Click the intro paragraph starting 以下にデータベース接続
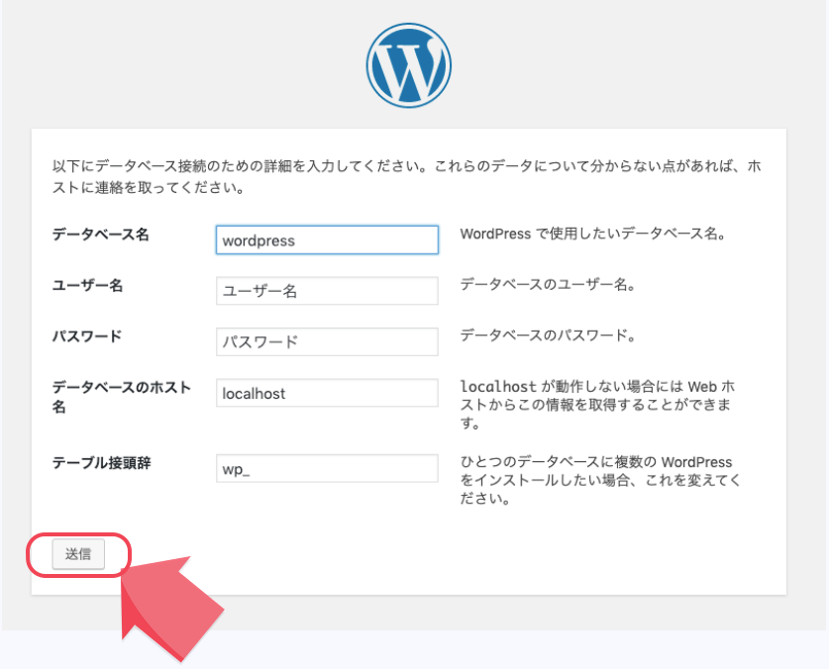This screenshot has width=829, height=669. pos(406,176)
